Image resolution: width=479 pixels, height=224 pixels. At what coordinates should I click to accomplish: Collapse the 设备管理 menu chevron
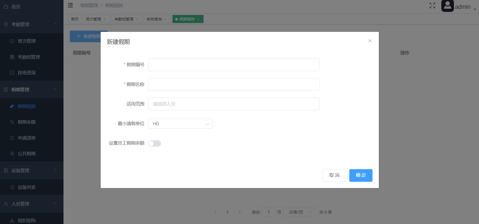[55, 170]
